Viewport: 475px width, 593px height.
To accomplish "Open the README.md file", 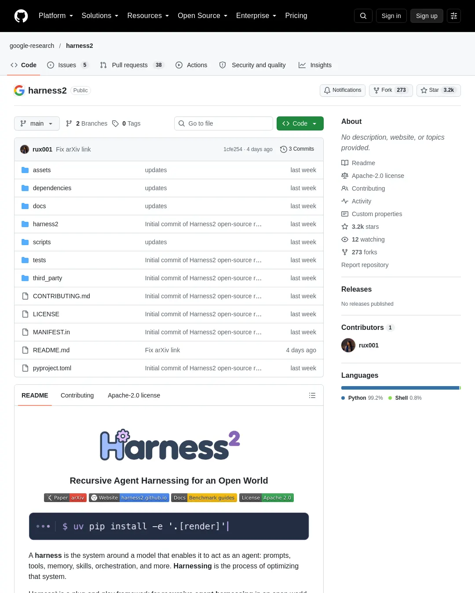I will pyautogui.click(x=51, y=350).
